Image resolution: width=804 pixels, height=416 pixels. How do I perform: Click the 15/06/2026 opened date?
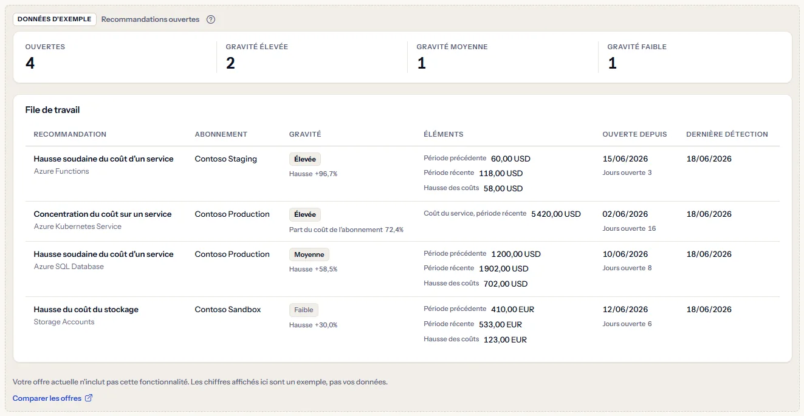(625, 159)
